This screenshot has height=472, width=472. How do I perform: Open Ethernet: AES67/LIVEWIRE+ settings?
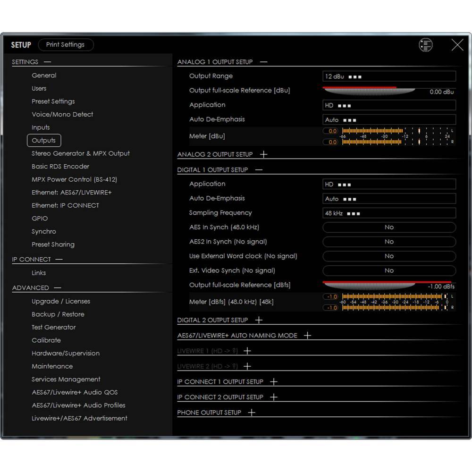point(72,193)
